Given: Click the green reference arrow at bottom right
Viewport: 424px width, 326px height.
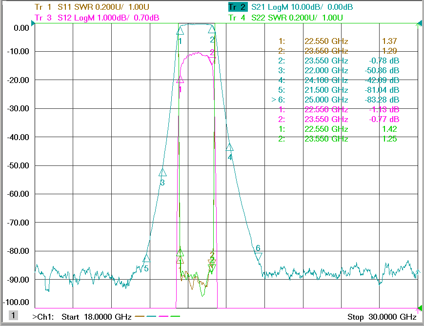Looking at the screenshot, I should (x=420, y=308).
